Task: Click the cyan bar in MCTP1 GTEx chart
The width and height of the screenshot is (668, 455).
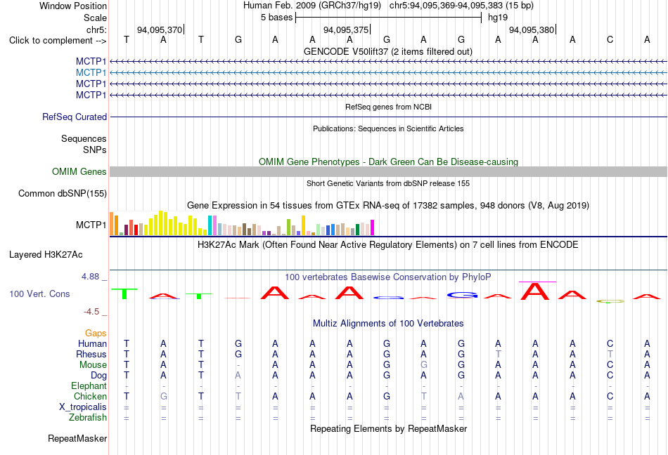Action: point(210,225)
